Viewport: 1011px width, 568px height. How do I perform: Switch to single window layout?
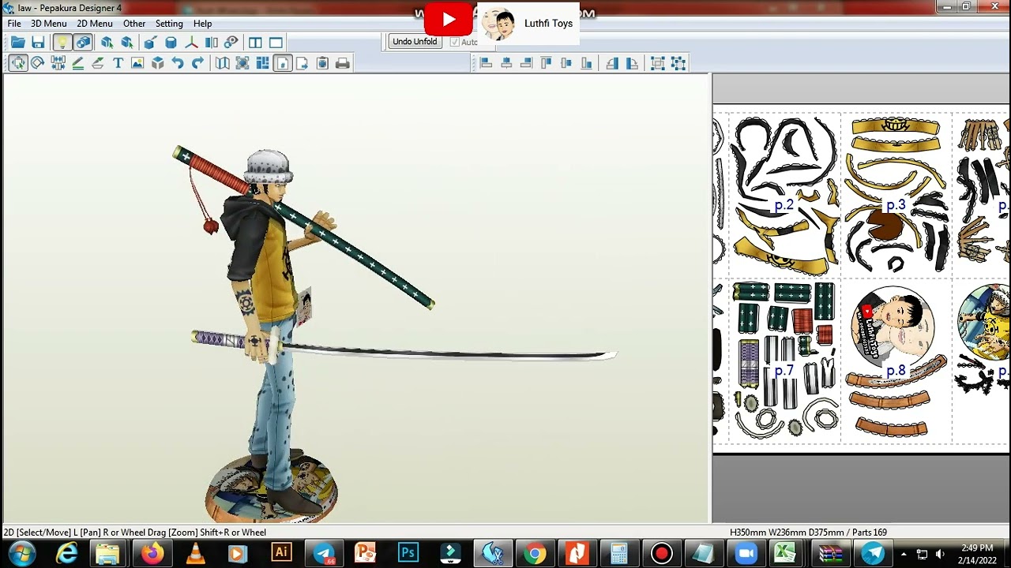pyautogui.click(x=276, y=43)
